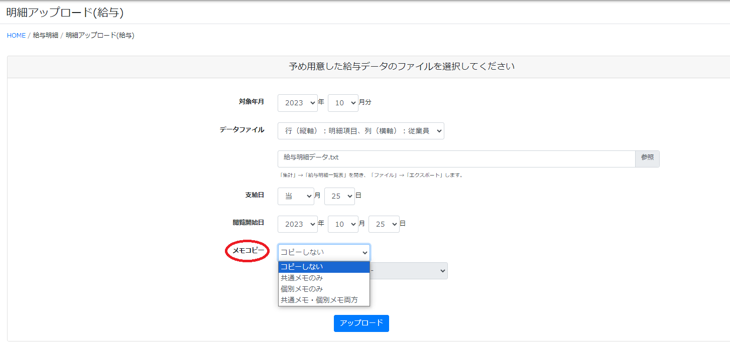Expand the 閲覧開始日 month dropdown
Image resolution: width=730 pixels, height=343 pixels.
(x=343, y=224)
